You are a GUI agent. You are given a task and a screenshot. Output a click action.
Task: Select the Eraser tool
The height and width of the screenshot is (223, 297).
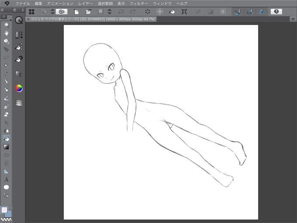[6, 115]
